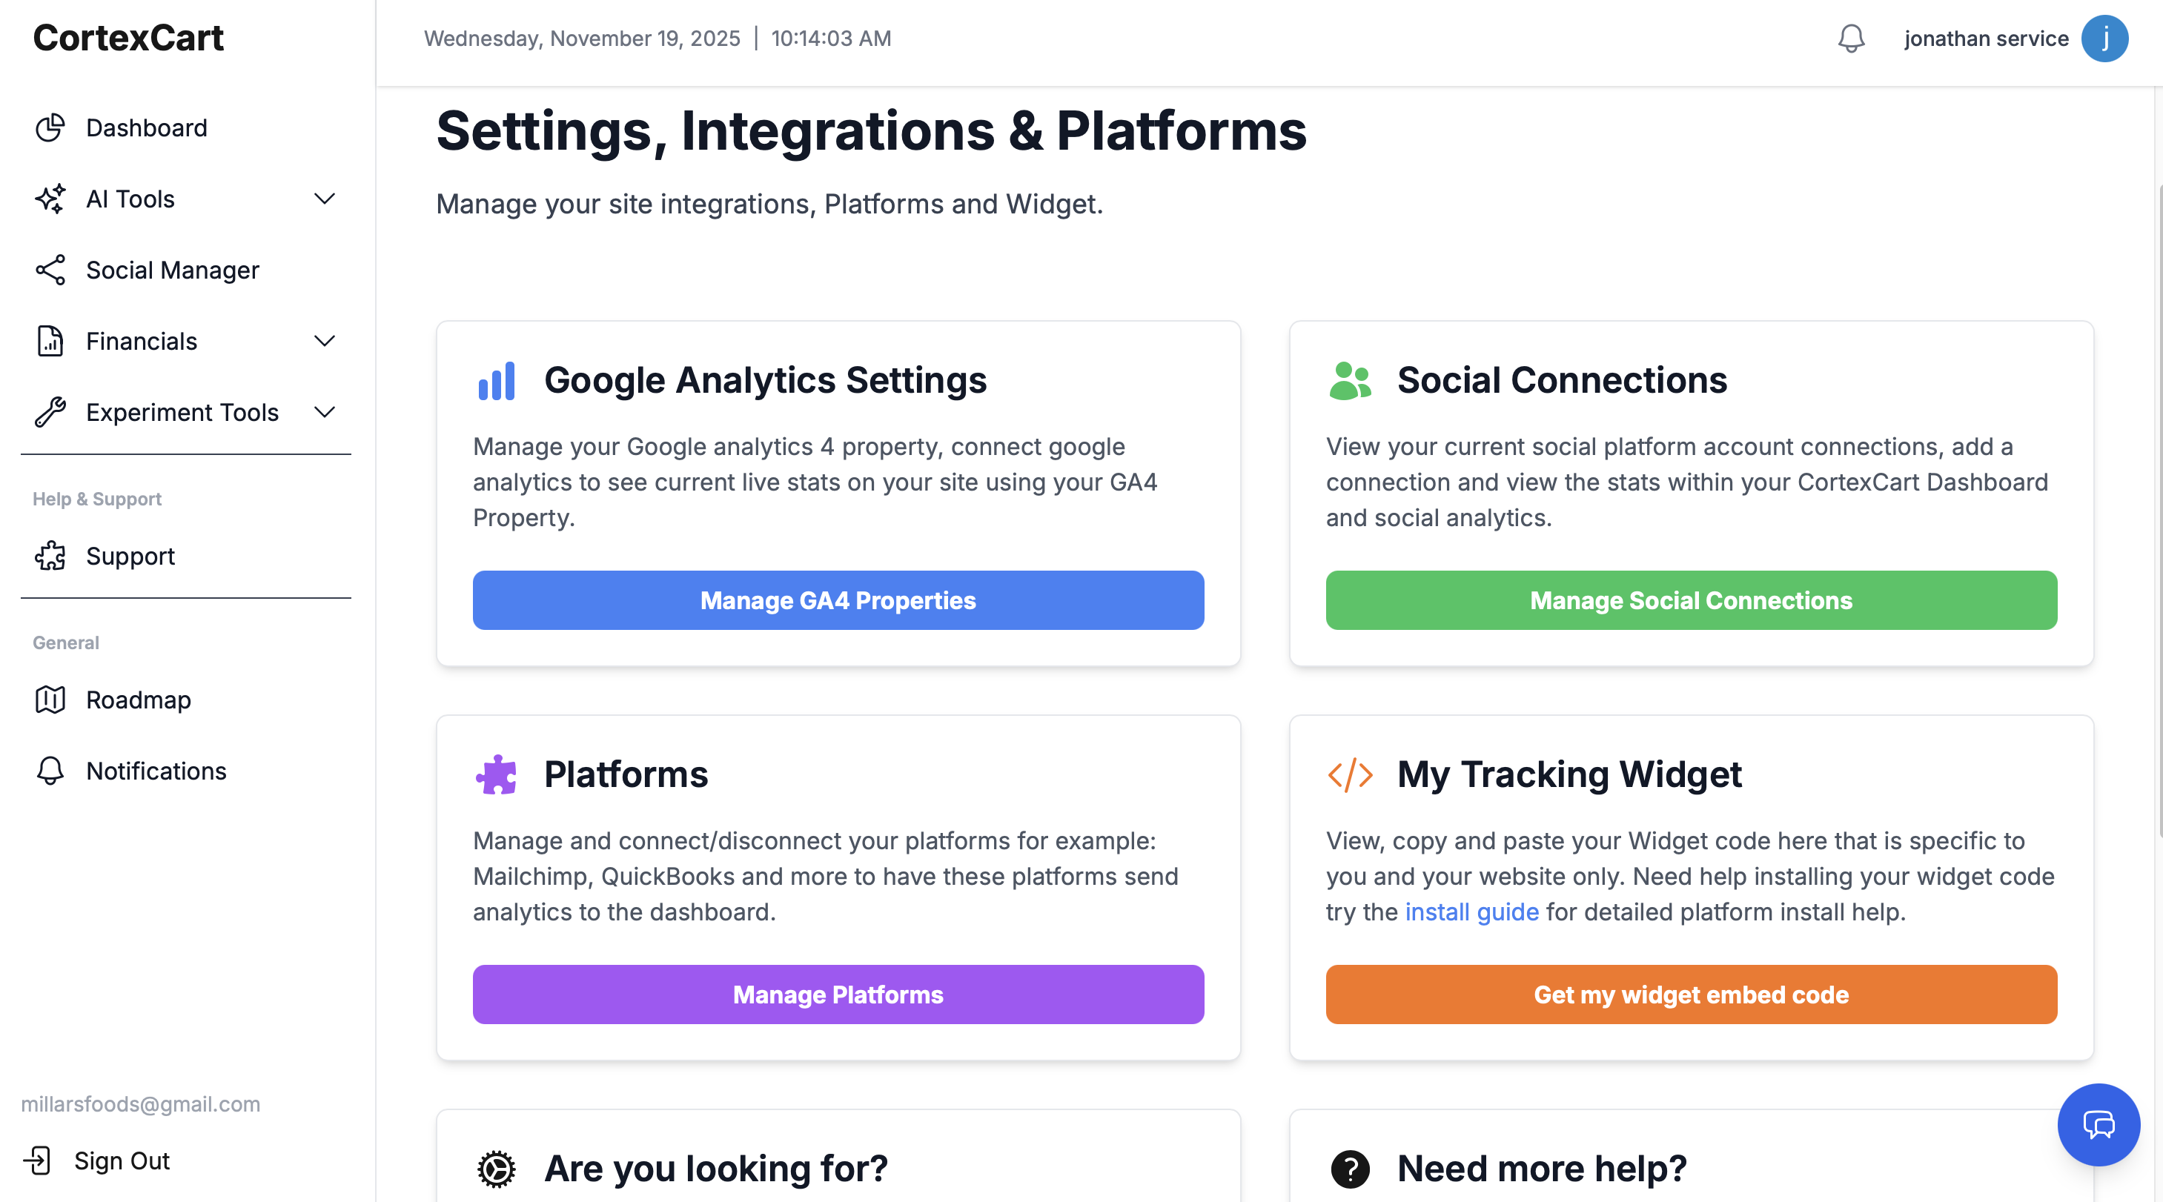Open Notifications from the sidebar

[x=156, y=771]
